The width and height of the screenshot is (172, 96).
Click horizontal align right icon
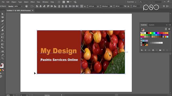44,6
